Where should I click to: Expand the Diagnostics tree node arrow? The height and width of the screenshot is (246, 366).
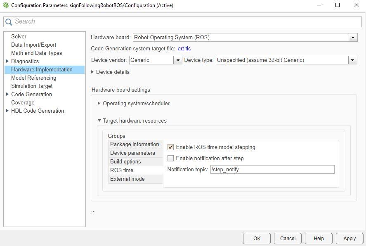click(7, 61)
